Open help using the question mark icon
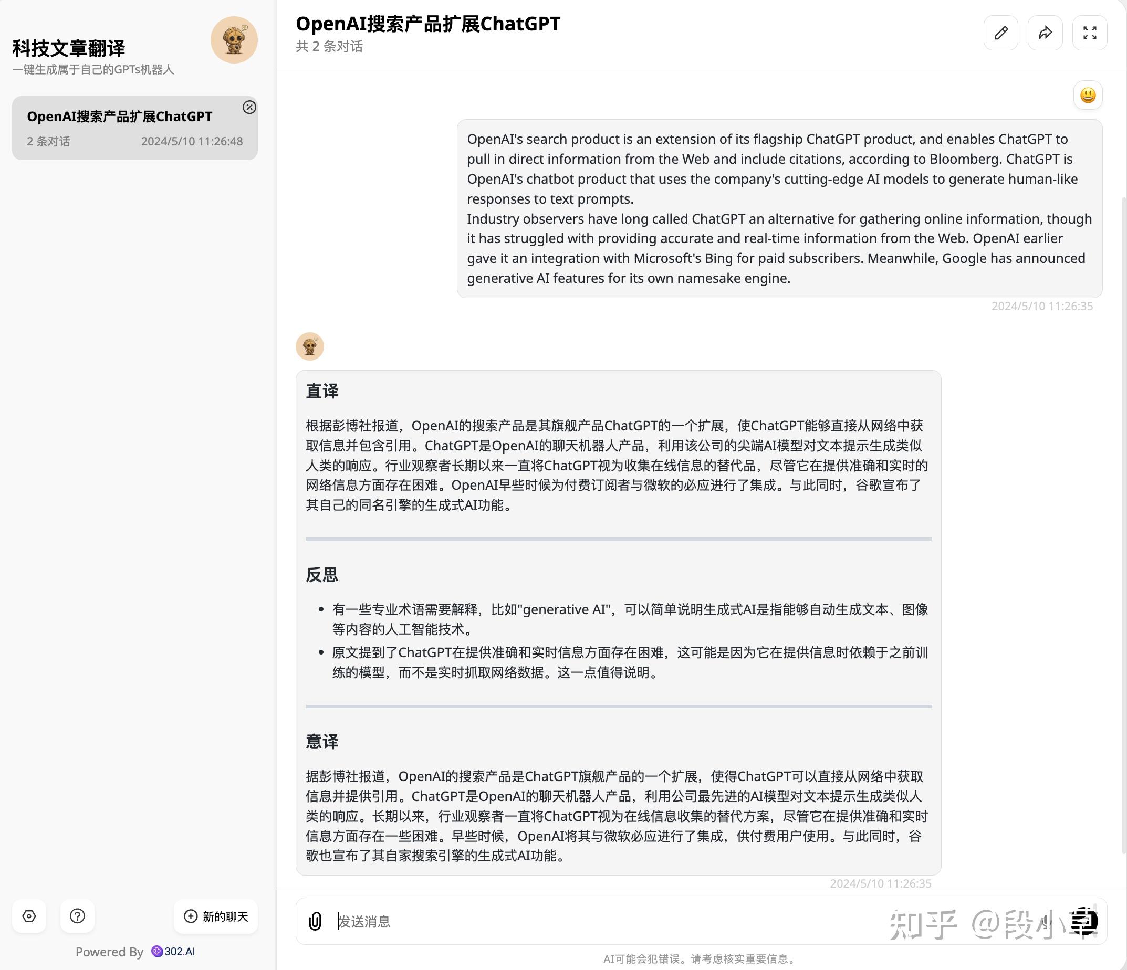1127x970 pixels. coord(77,916)
